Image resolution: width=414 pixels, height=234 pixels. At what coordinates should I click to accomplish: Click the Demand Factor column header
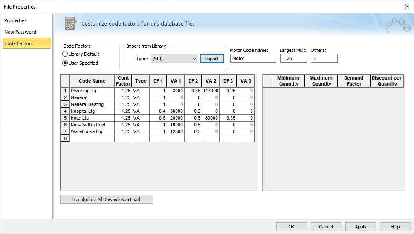pyautogui.click(x=353, y=81)
